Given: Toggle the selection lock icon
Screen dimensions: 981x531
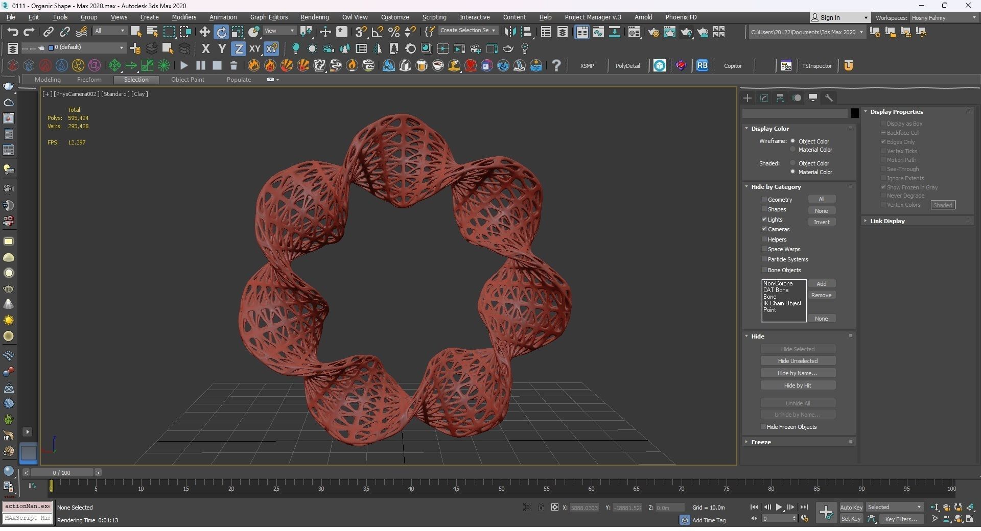Looking at the screenshot, I should pos(541,507).
